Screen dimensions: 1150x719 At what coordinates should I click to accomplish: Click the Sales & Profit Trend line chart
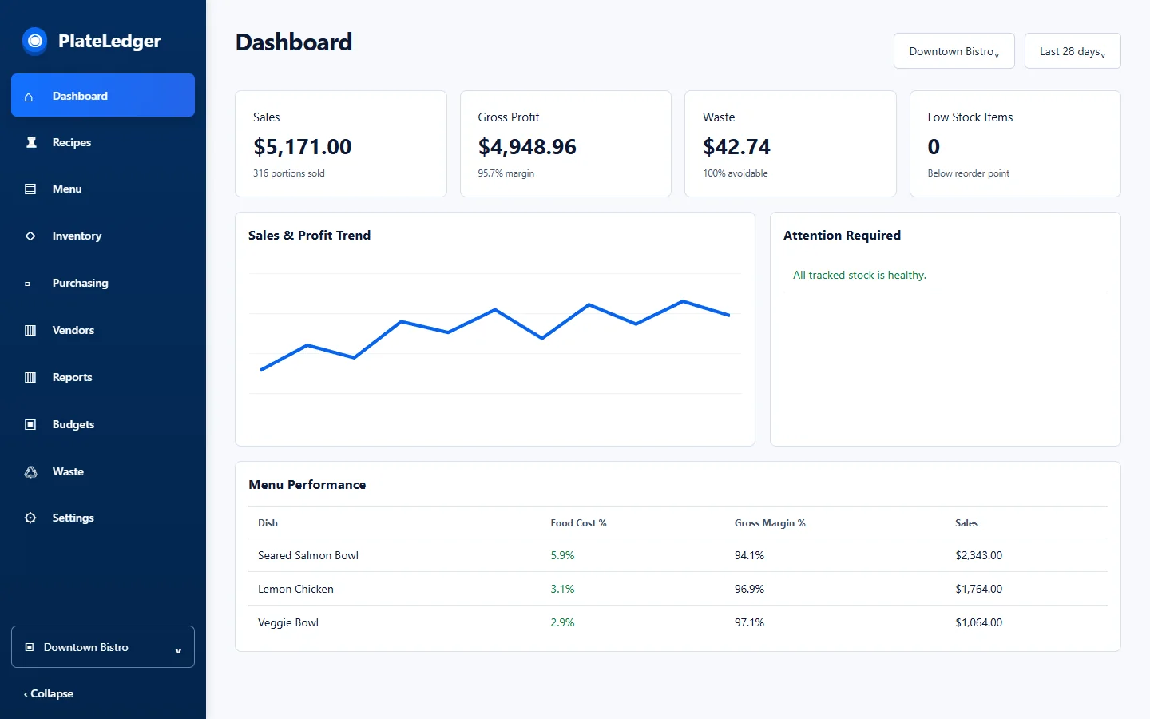[x=495, y=336]
